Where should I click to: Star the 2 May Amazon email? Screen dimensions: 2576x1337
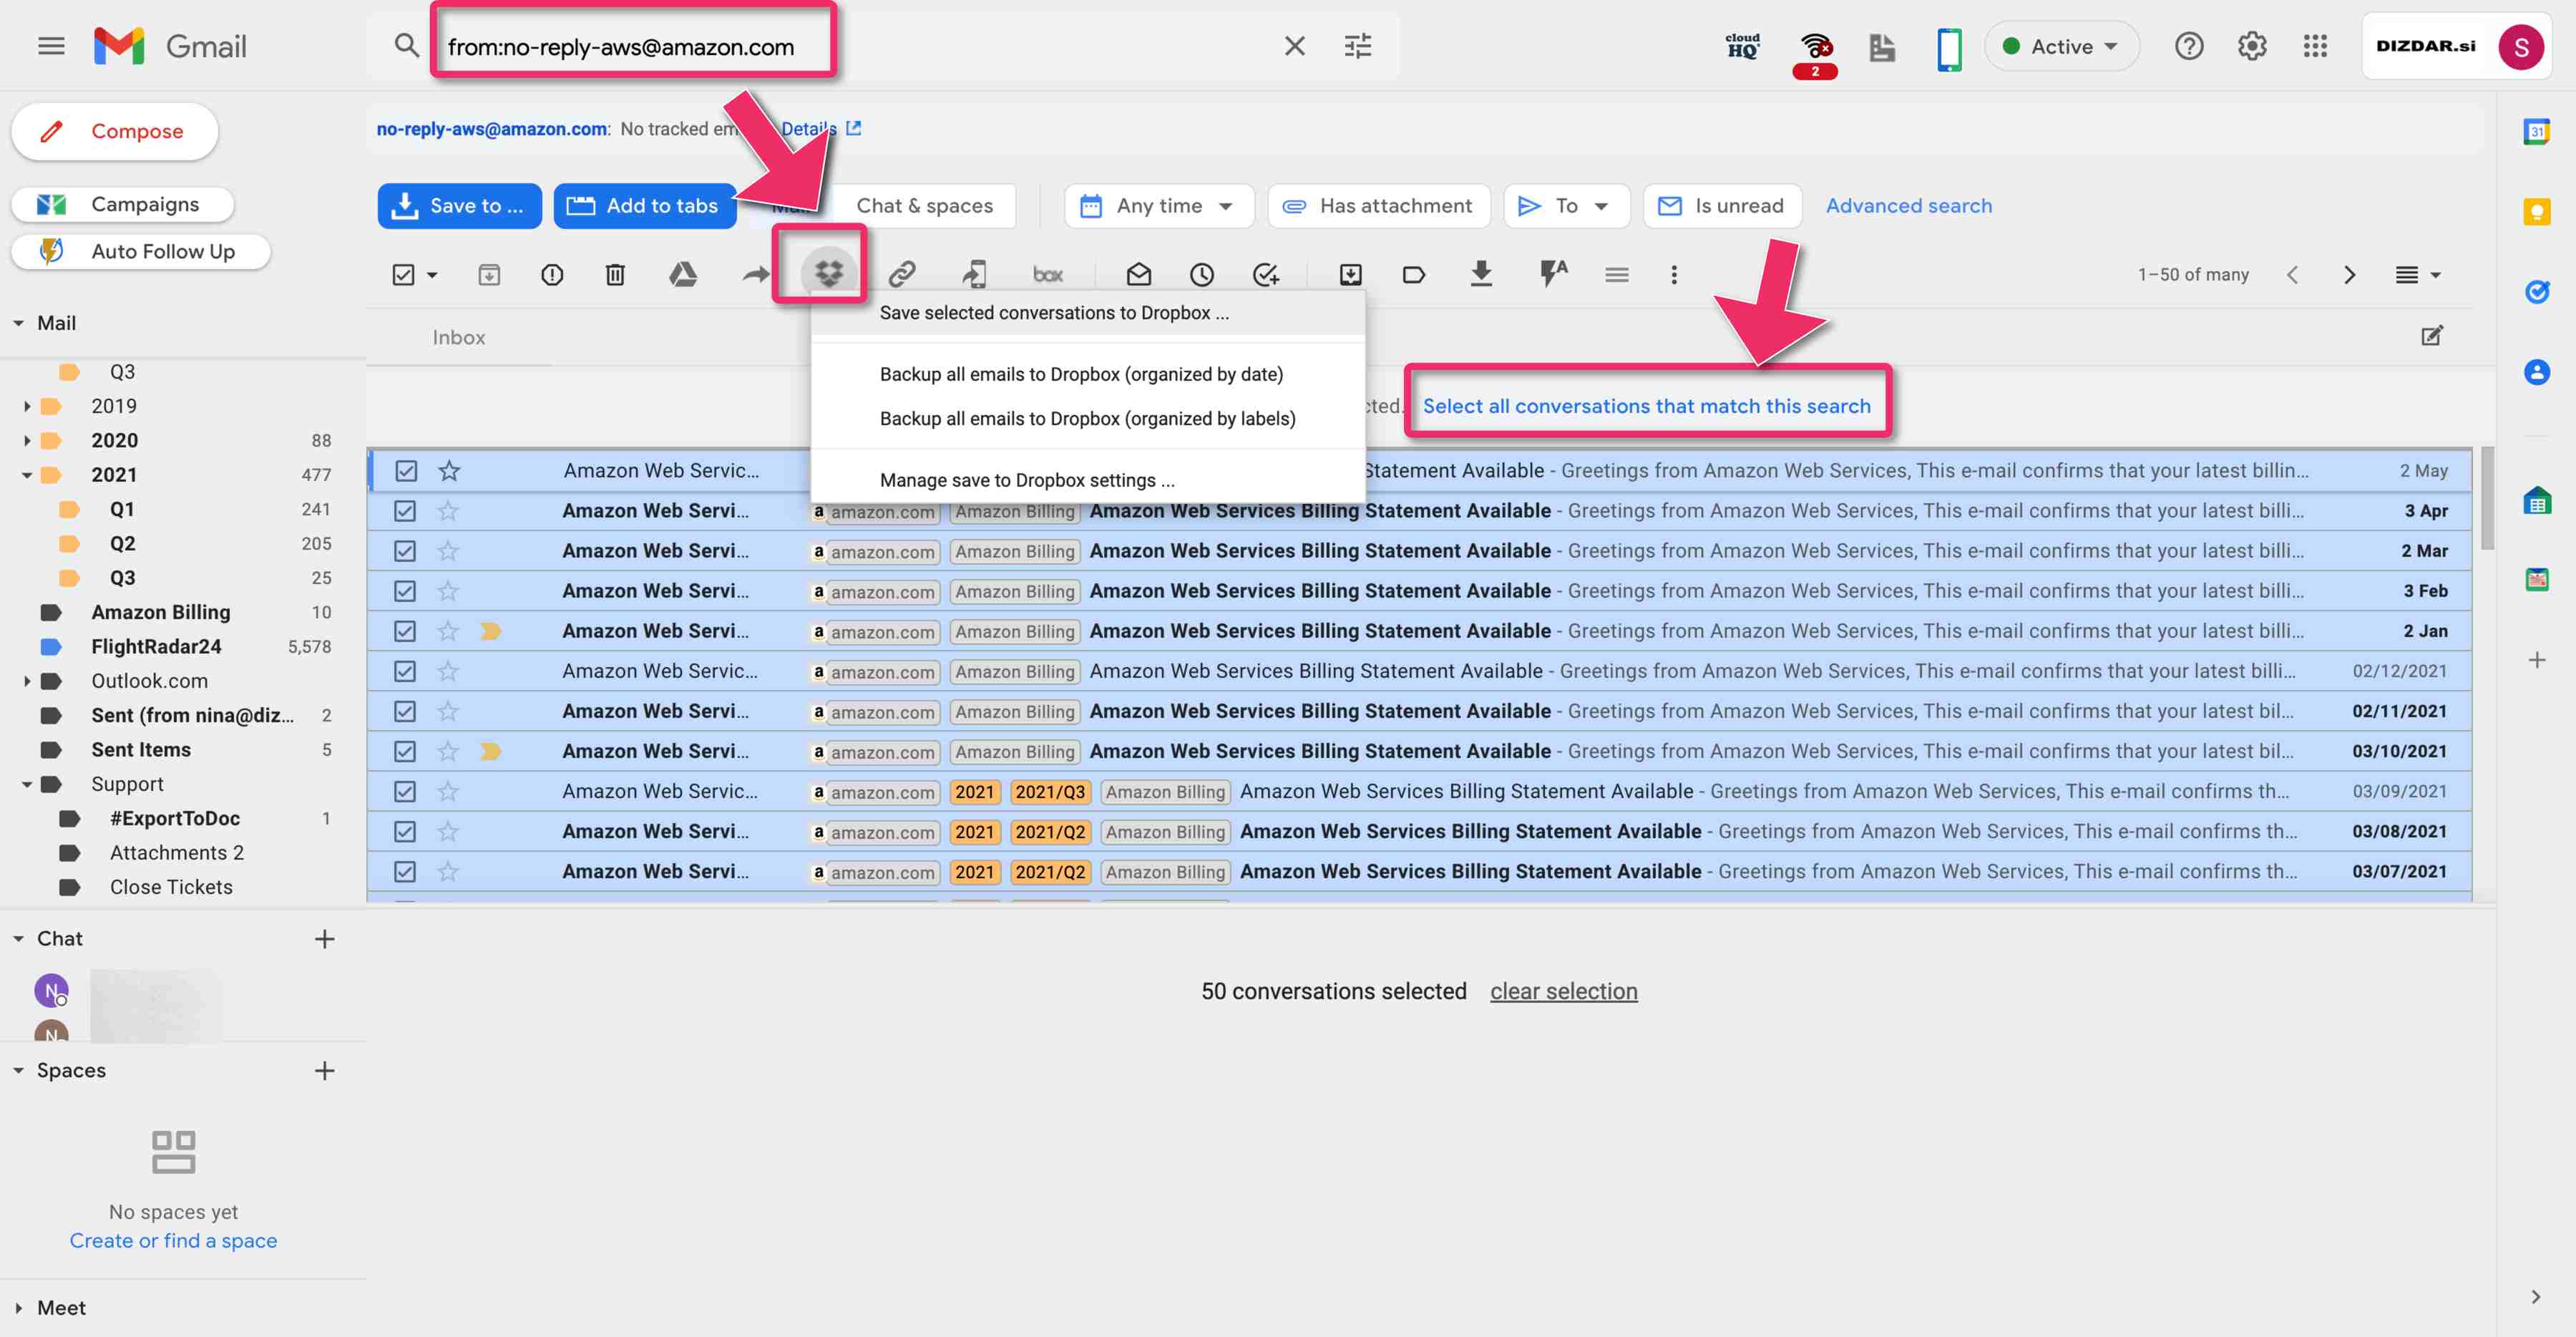coord(449,470)
